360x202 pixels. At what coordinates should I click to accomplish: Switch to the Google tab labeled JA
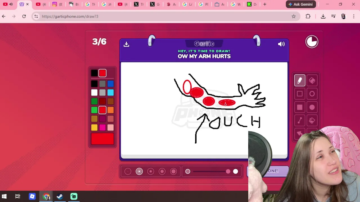(x=106, y=4)
